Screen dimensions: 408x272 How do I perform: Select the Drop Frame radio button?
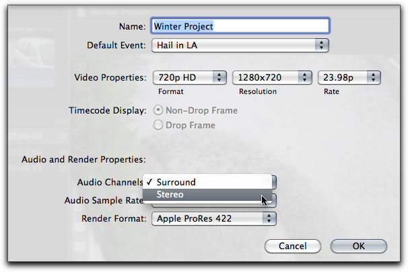point(159,125)
